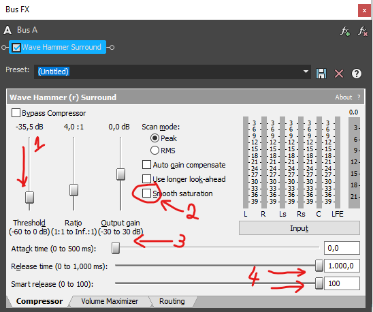Screen dimensions: 373x312
Task: Click the Smart release slider handle
Action: pyautogui.click(x=319, y=283)
